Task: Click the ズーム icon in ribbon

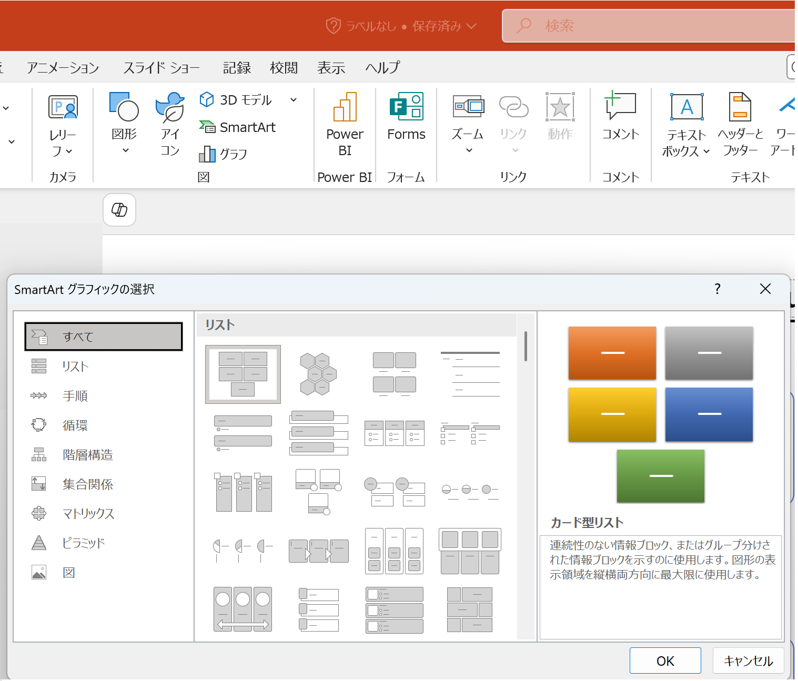Action: click(x=468, y=107)
